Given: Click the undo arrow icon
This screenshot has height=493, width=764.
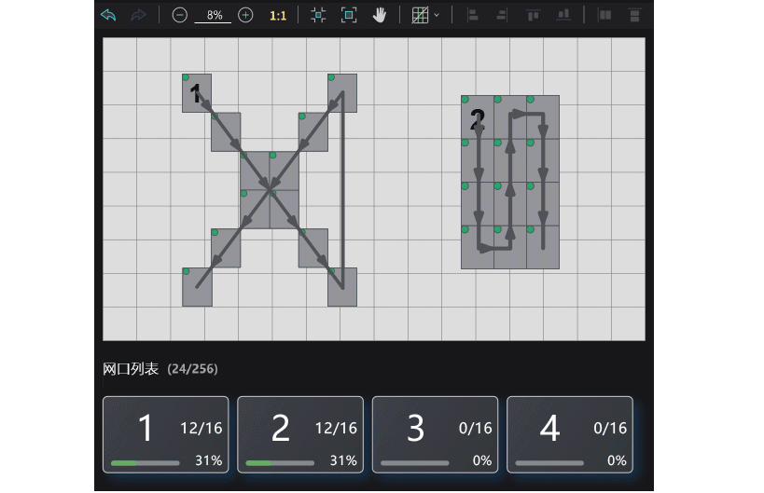Looking at the screenshot, I should 109,15.
